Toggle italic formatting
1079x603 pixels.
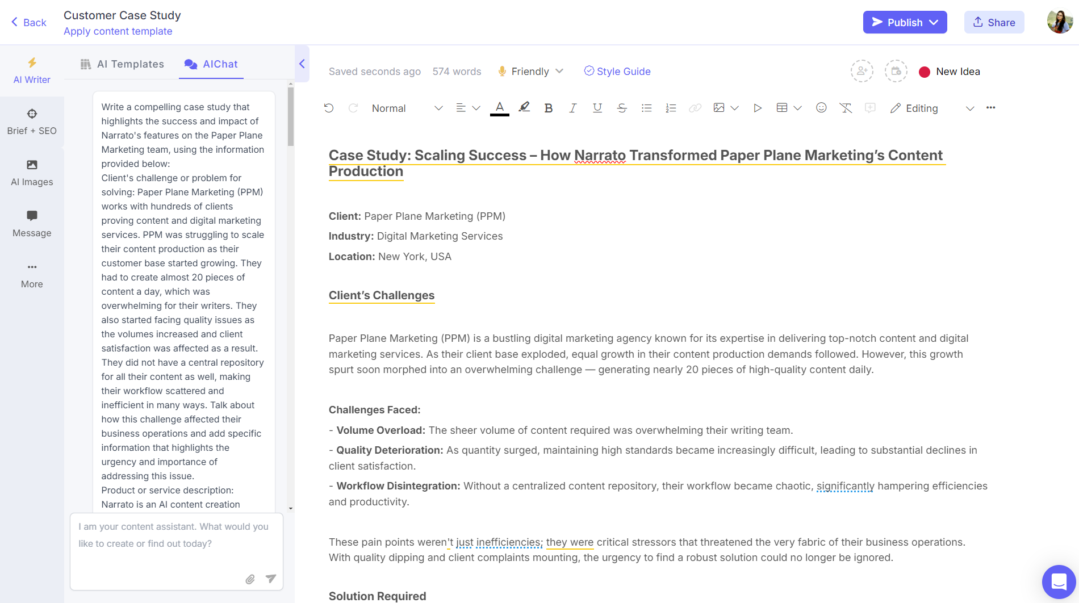point(573,108)
